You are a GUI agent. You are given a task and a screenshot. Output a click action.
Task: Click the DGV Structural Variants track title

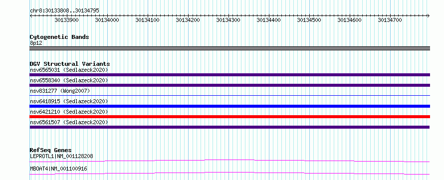click(70, 64)
